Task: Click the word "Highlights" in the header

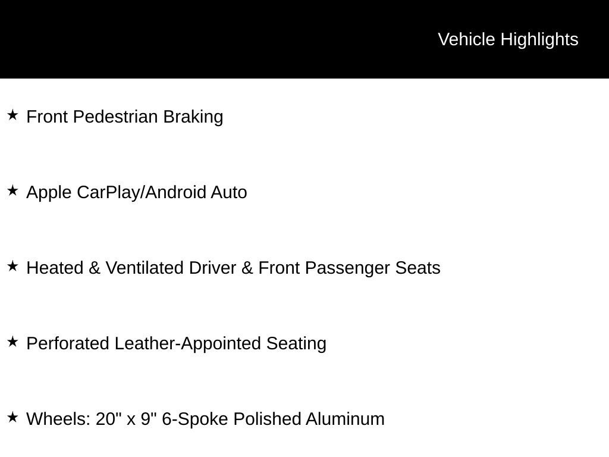Action: tap(539, 39)
